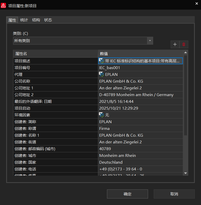Click translation icon in 环境因素 value
This screenshot has width=201, height=205.
tap(102, 115)
